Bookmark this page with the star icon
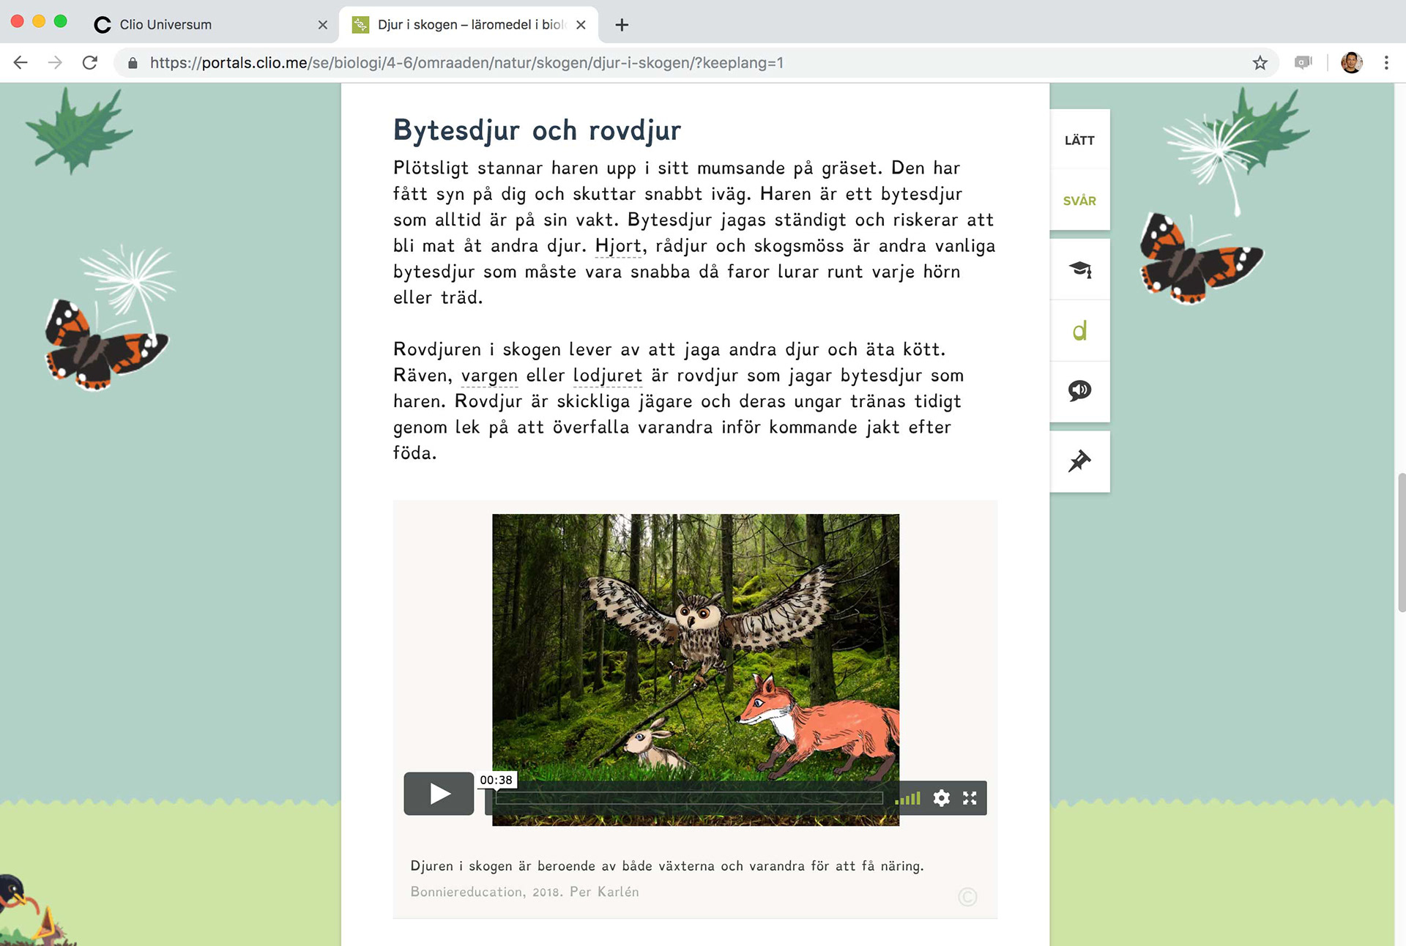This screenshot has height=946, width=1406. (x=1260, y=63)
